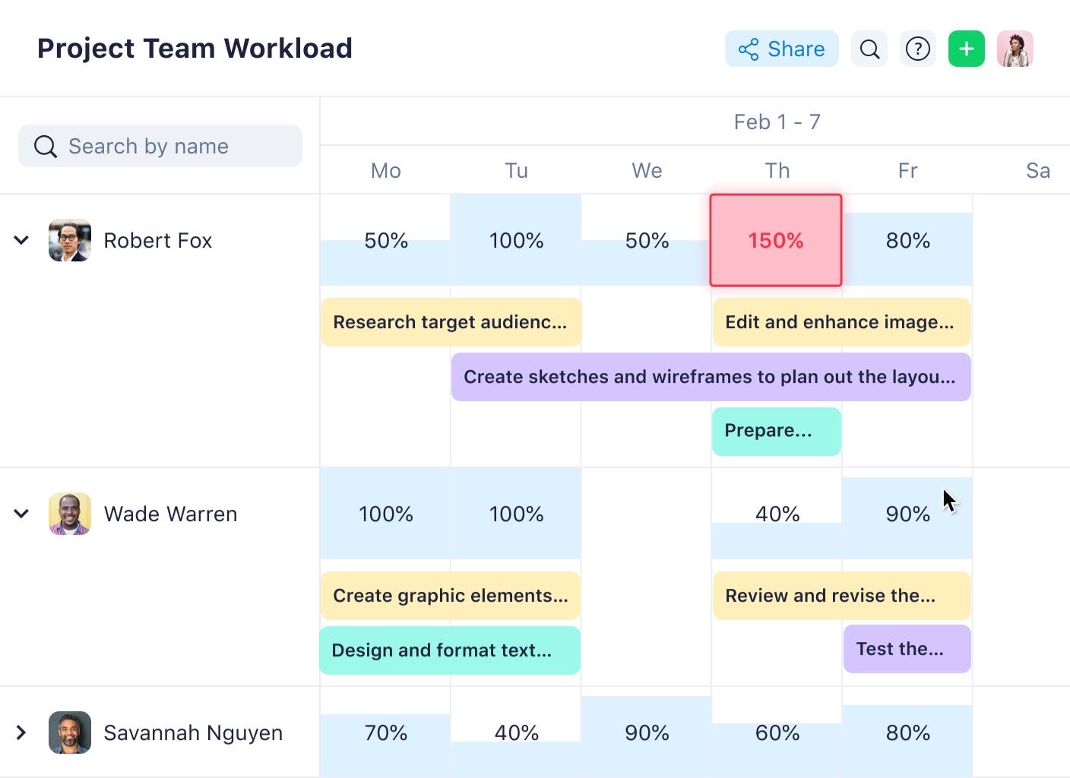Image resolution: width=1070 pixels, height=778 pixels.
Task: Click the 'Test the...' purple task bar
Action: (x=907, y=649)
